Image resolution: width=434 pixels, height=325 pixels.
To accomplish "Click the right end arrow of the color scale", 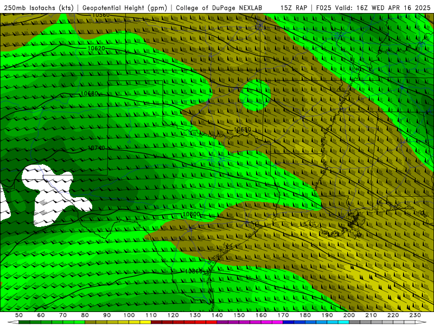I will coord(421,322).
